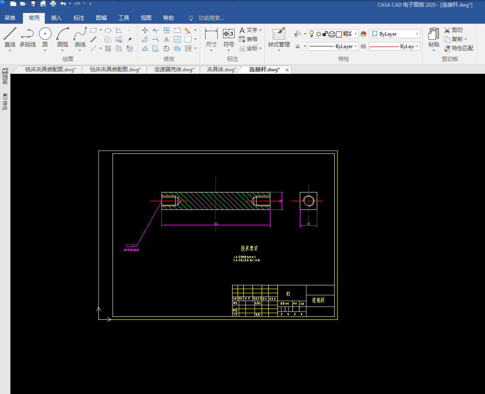Expand the 直线 tool dropdown arrow

(x=10, y=50)
